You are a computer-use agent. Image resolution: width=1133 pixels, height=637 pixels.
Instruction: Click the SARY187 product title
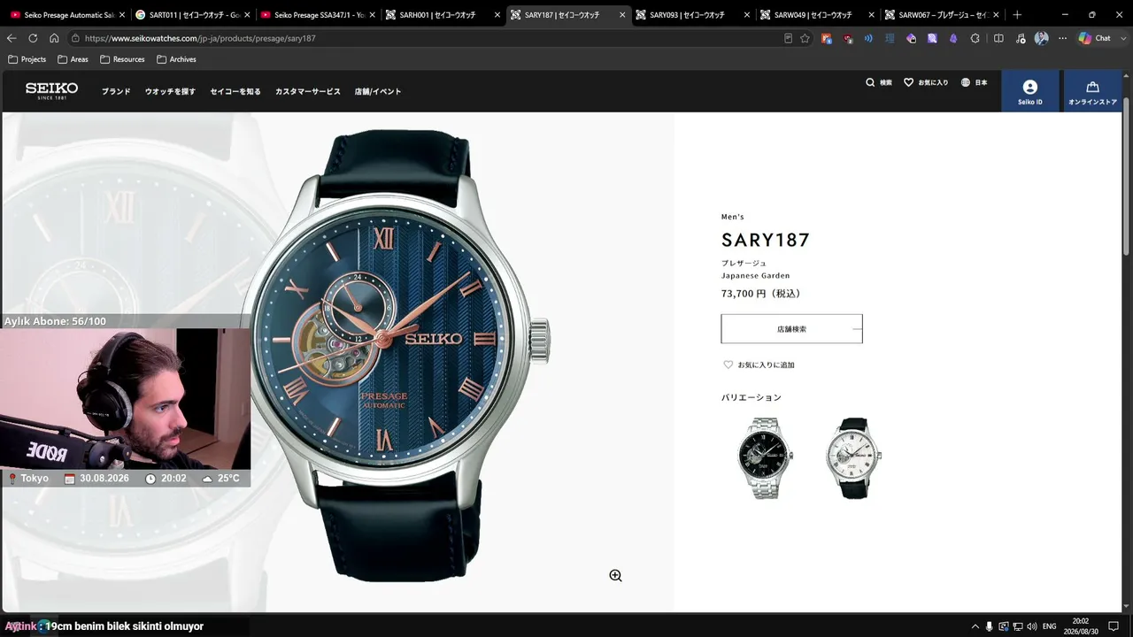(x=766, y=240)
